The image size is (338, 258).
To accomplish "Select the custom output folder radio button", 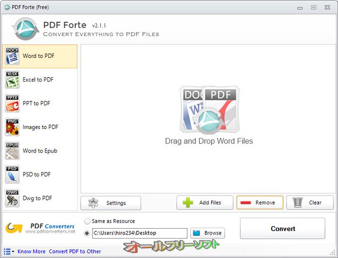I will click(87, 233).
